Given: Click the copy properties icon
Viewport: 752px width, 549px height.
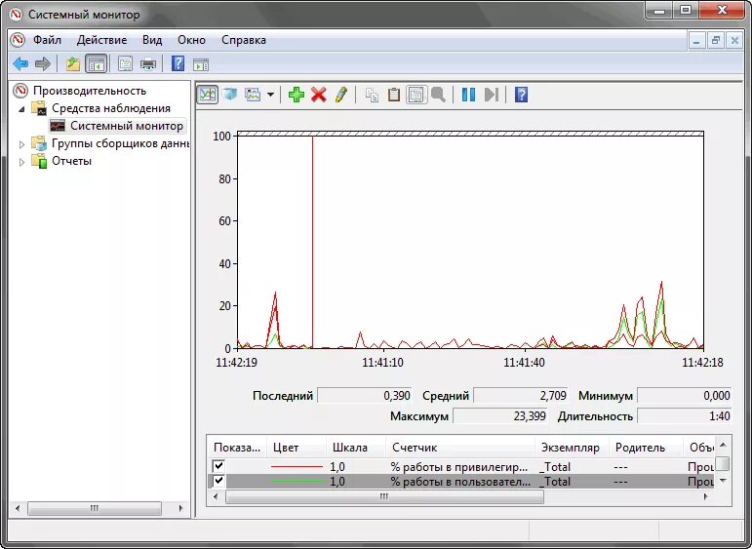Looking at the screenshot, I should (x=372, y=95).
